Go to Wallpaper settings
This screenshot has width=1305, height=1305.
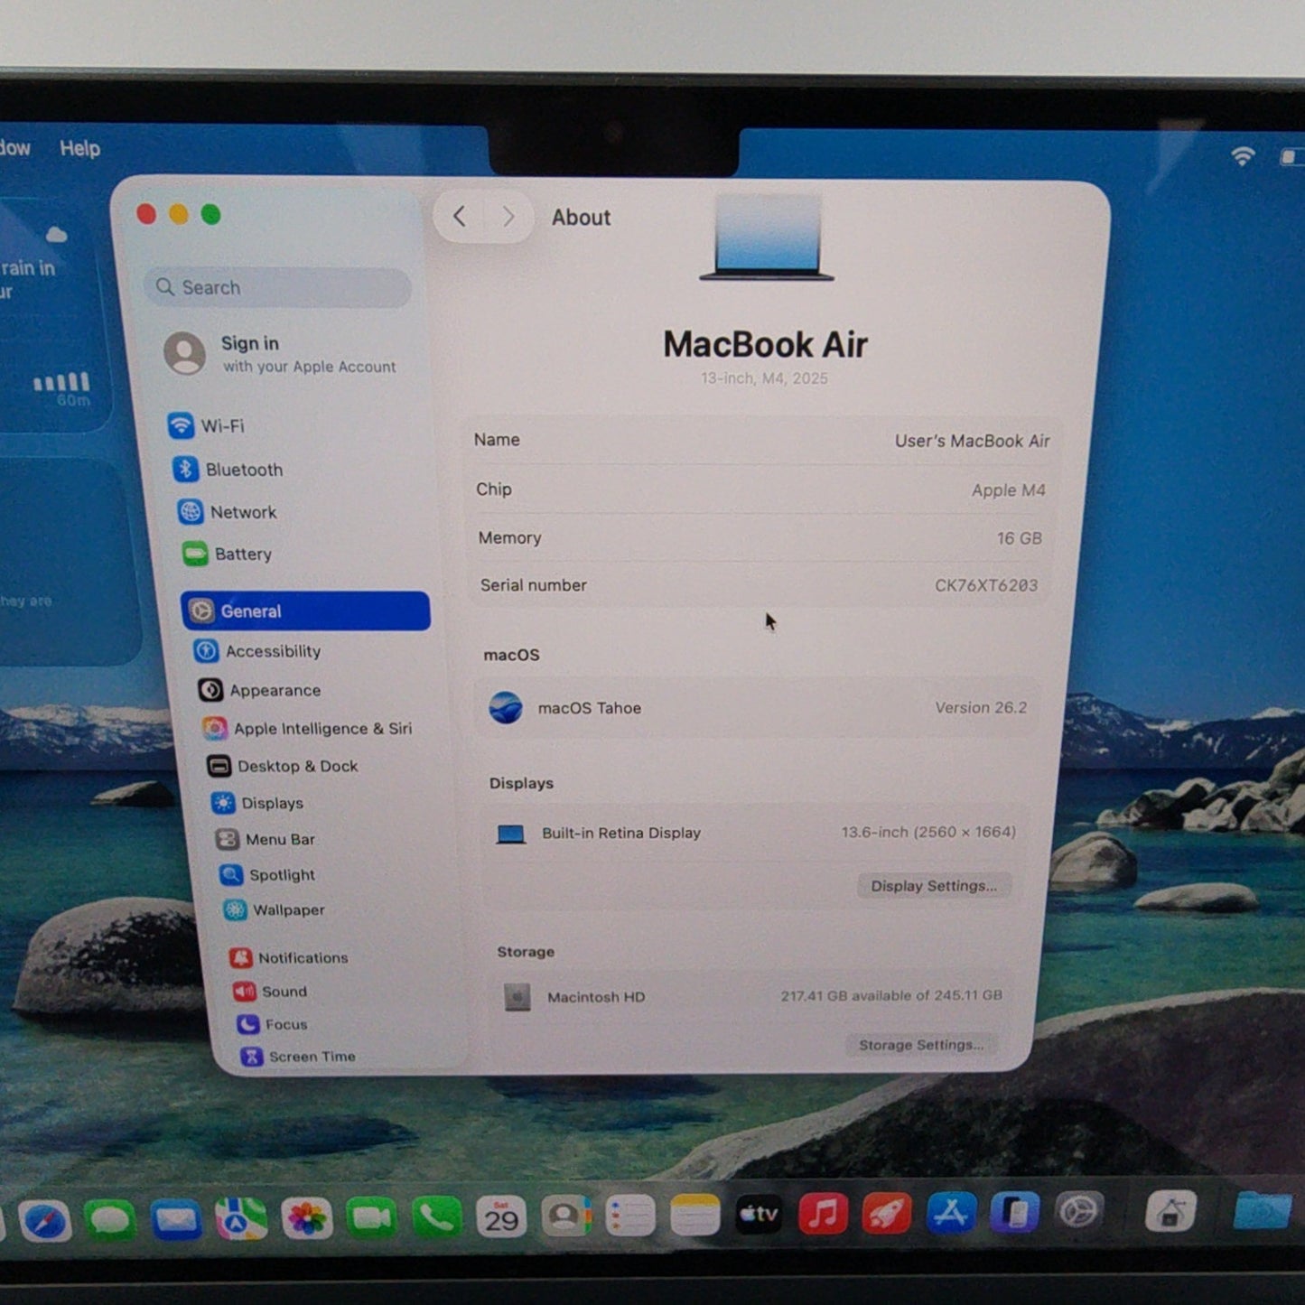click(x=275, y=909)
